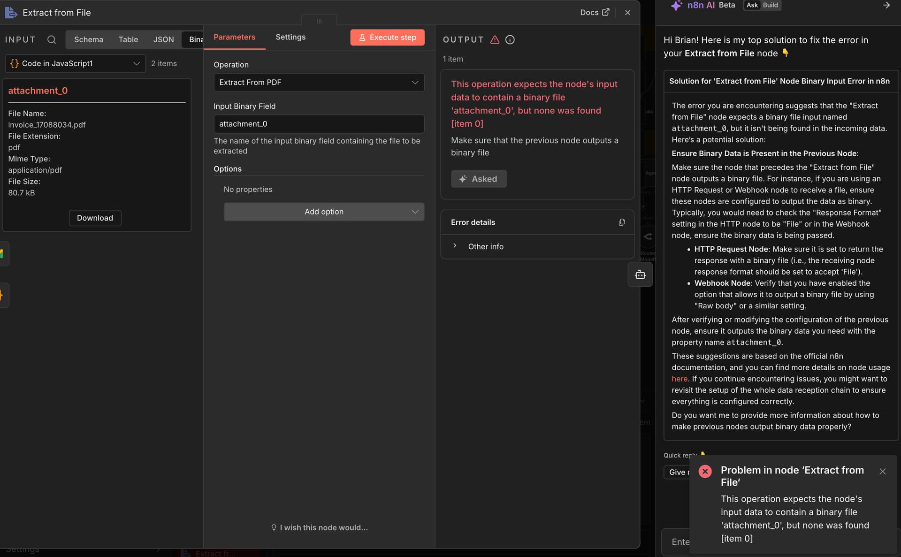The width and height of the screenshot is (901, 557).
Task: Click the output warning triangle icon
Action: [495, 40]
